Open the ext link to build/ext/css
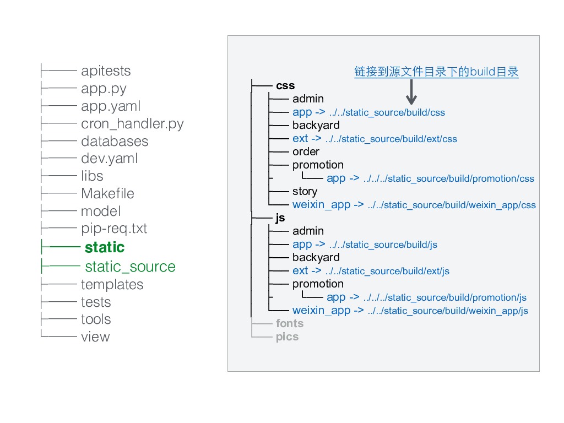This screenshot has height=423, width=564. (375, 138)
